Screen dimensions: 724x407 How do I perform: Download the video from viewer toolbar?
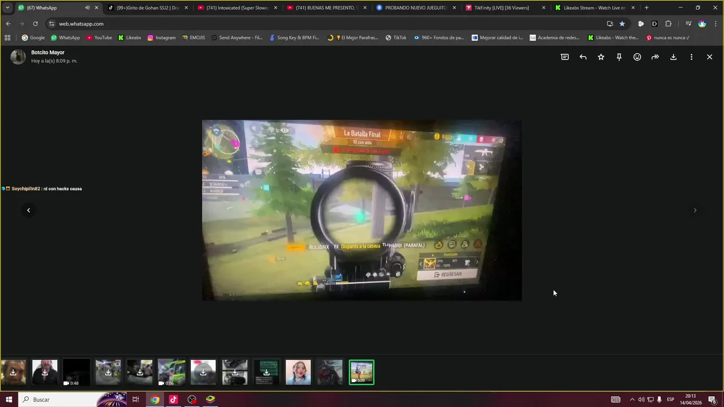pos(673,57)
